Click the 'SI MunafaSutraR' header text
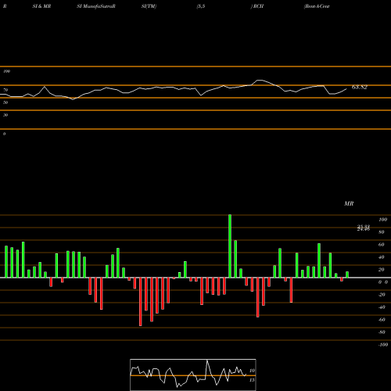391x391 pixels. click(96, 6)
